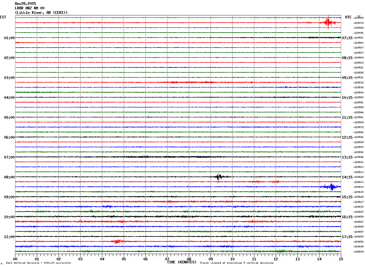
Task: Click the DC offset value -229501
Action: [x=358, y=38]
